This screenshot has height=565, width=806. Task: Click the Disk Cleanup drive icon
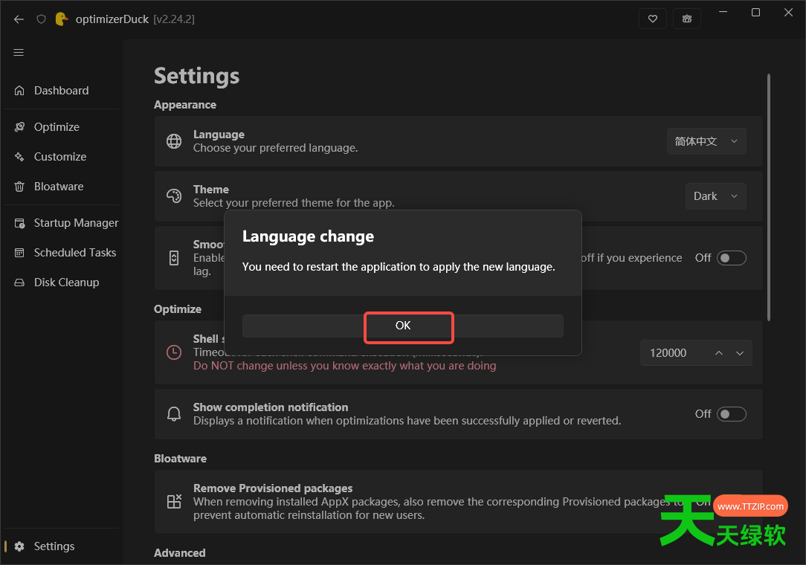click(x=19, y=282)
